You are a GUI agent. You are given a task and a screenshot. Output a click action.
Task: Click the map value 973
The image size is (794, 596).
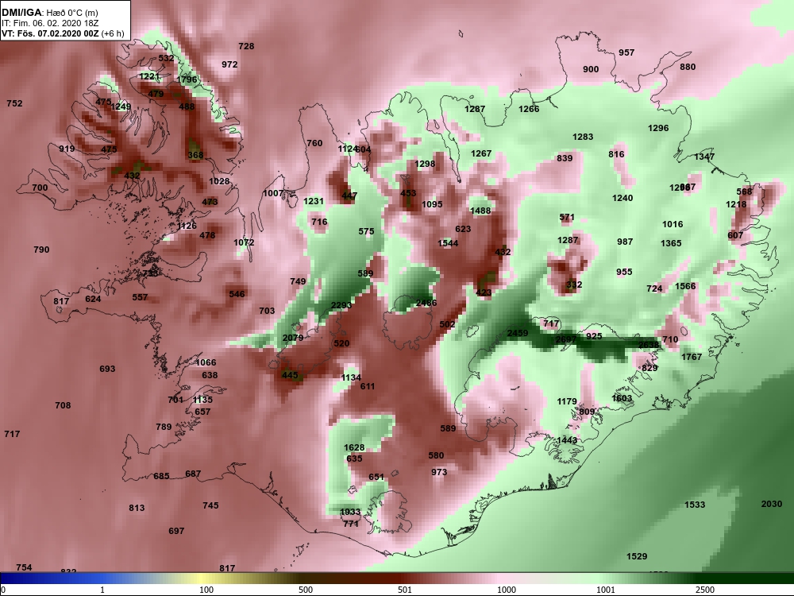click(439, 472)
